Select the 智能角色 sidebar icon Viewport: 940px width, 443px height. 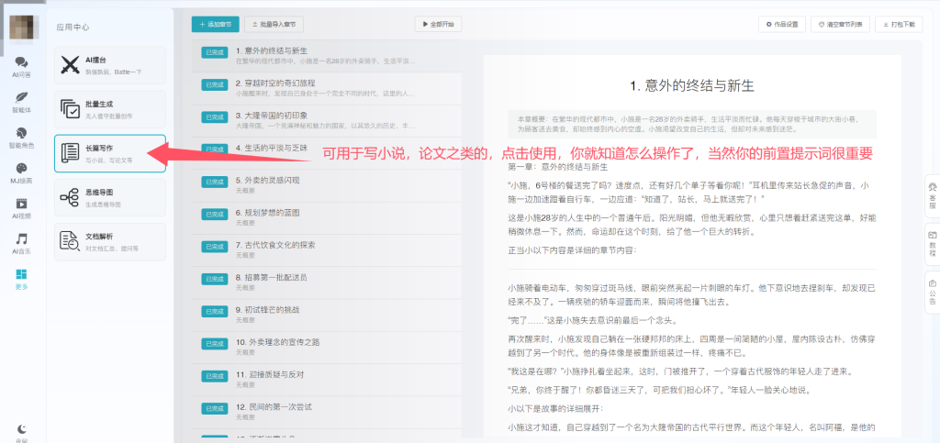[x=21, y=134]
